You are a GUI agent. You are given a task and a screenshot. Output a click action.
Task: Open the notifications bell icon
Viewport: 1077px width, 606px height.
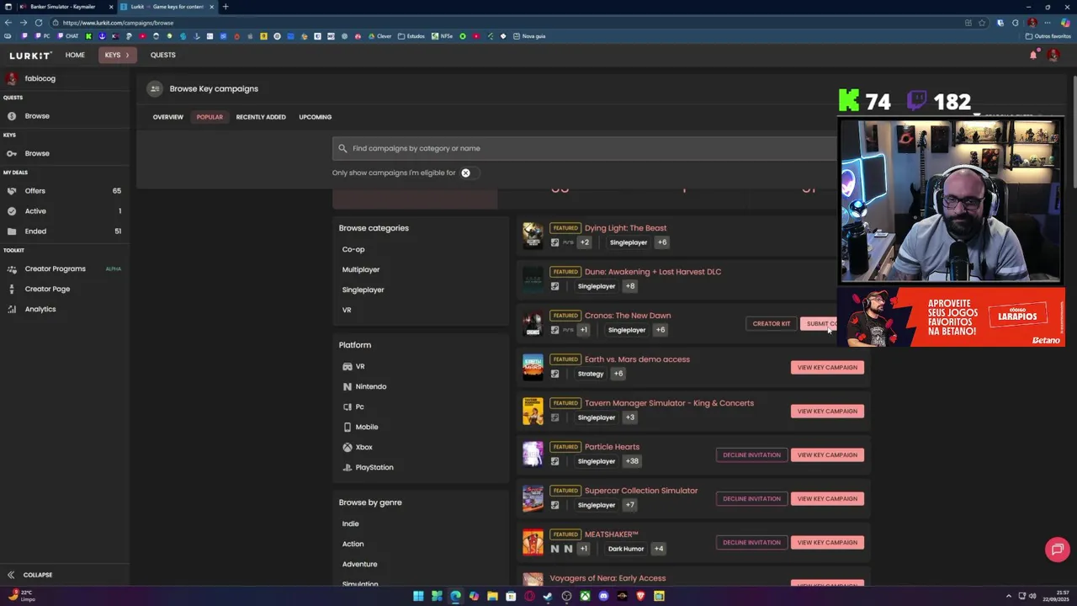tap(1033, 55)
